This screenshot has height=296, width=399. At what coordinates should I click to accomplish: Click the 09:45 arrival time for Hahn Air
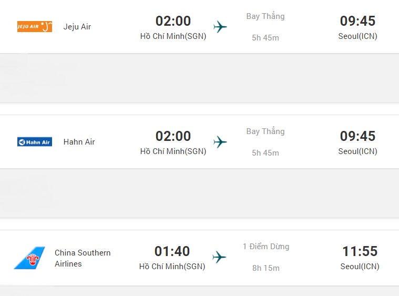[x=357, y=136]
